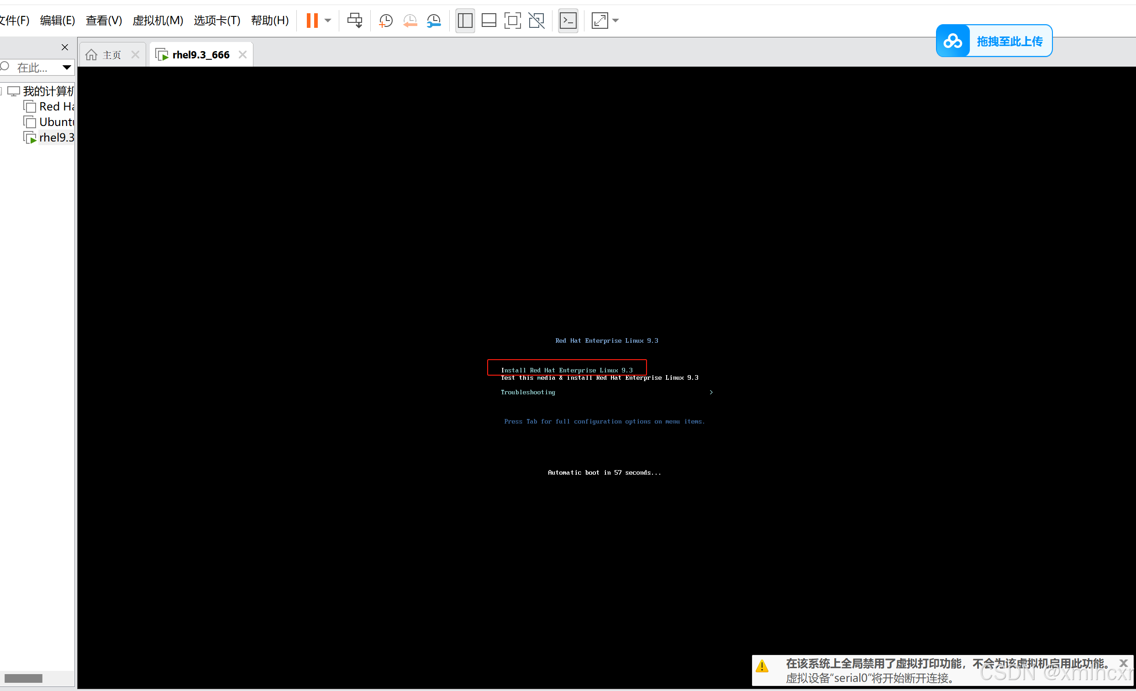This screenshot has width=1136, height=691.
Task: Select Install Red Hat Enterprise Linux 9.3
Action: [567, 370]
